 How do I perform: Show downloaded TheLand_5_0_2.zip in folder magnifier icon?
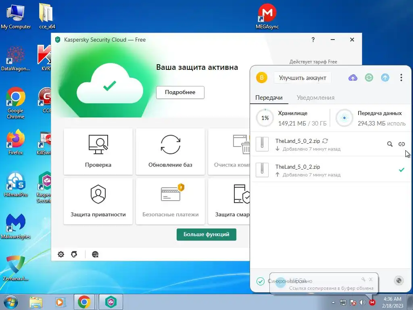coord(390,144)
